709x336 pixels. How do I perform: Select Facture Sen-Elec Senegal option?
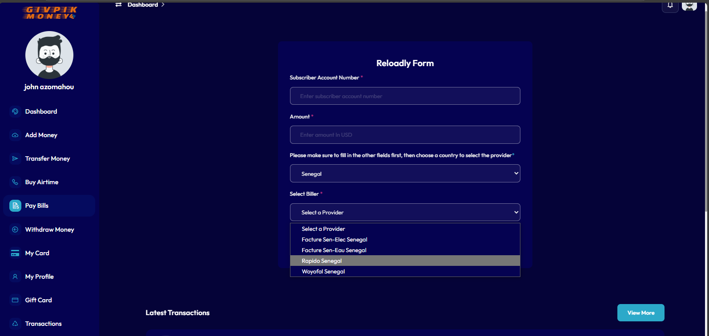coord(334,240)
